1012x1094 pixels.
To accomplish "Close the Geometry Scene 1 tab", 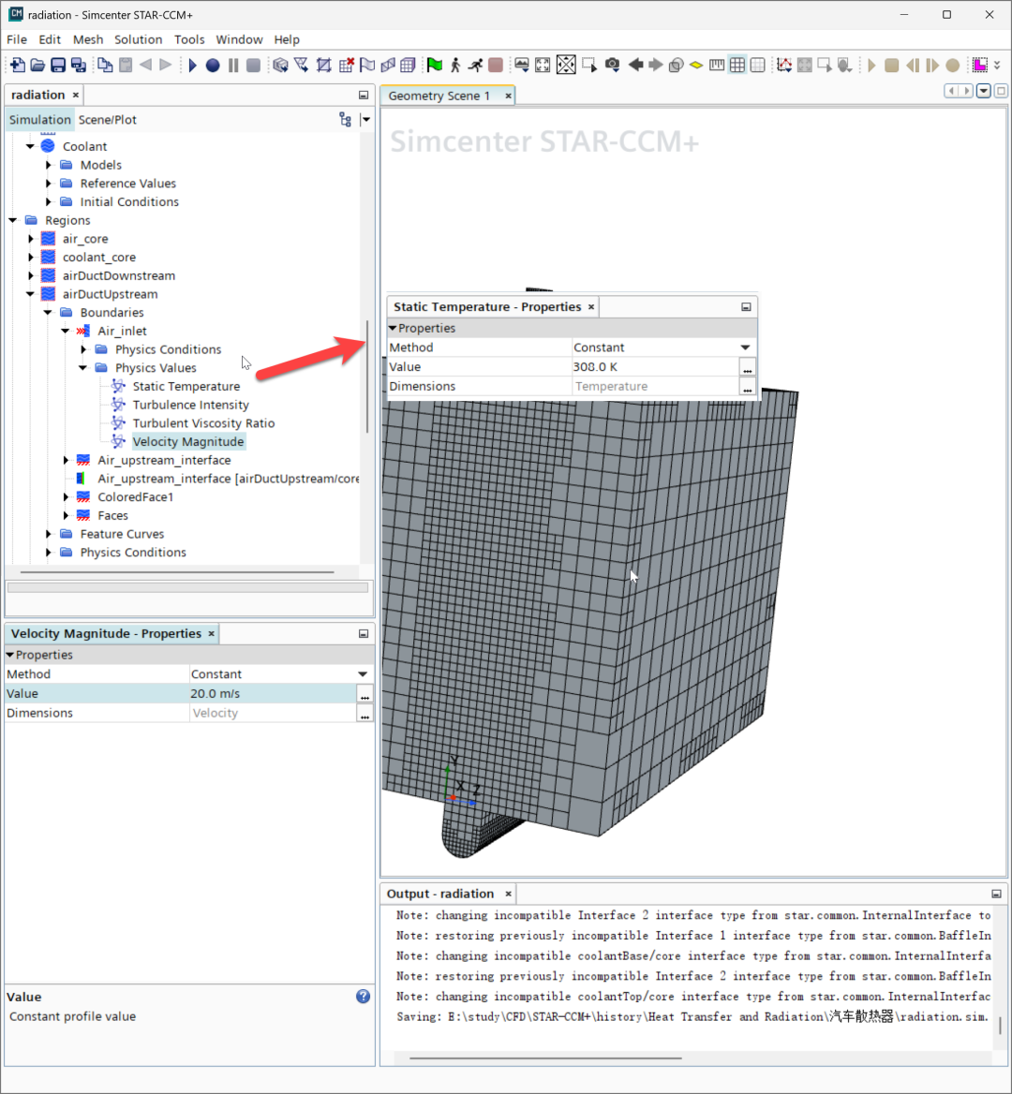I will (x=508, y=96).
